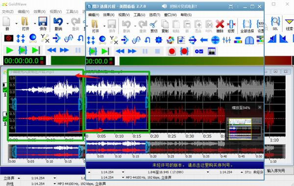Open dropdown arrow beside front window grey Undo

point(135,26)
